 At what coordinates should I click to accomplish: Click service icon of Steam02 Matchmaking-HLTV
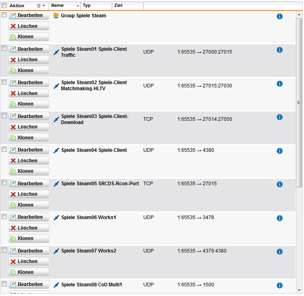(56, 86)
